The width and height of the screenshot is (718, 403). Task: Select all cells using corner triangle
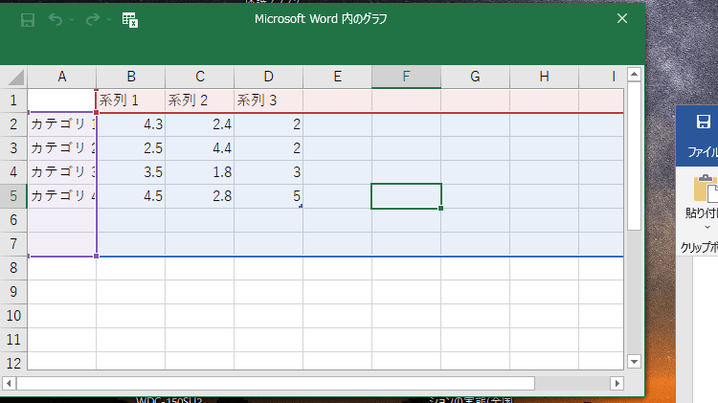[14, 77]
